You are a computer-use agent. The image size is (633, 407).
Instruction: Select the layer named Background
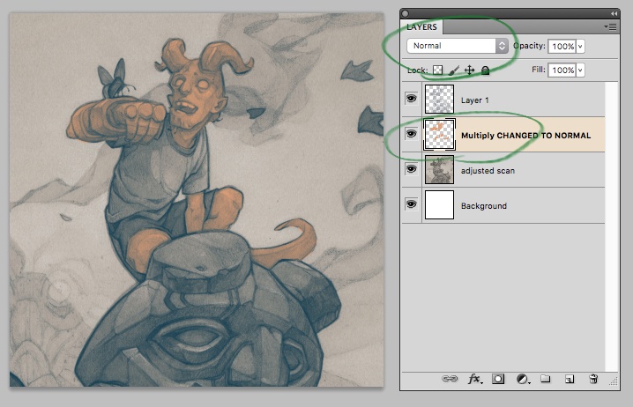[484, 206]
